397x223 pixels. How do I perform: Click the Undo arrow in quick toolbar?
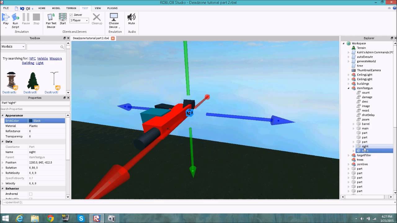(x=22, y=8)
